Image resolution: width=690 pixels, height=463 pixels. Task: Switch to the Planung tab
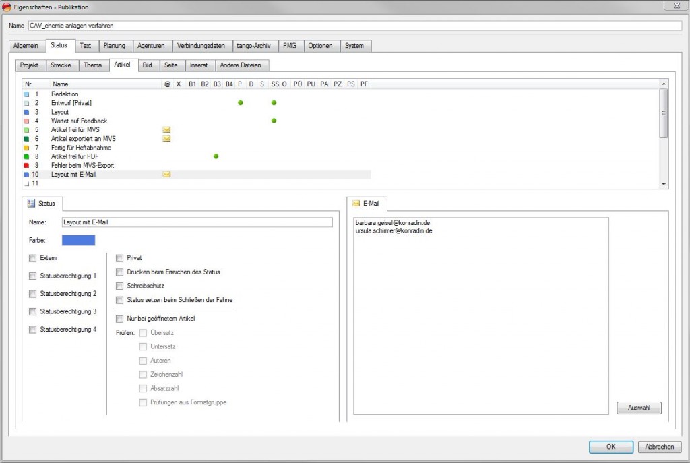115,46
